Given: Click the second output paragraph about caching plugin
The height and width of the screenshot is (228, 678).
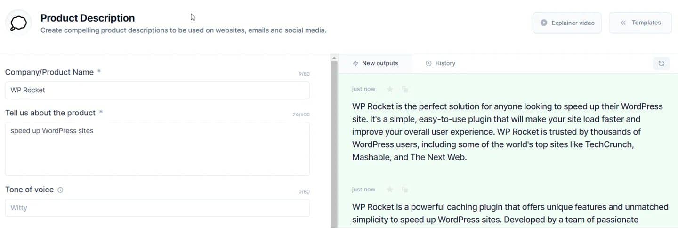Looking at the screenshot, I should tap(510, 213).
